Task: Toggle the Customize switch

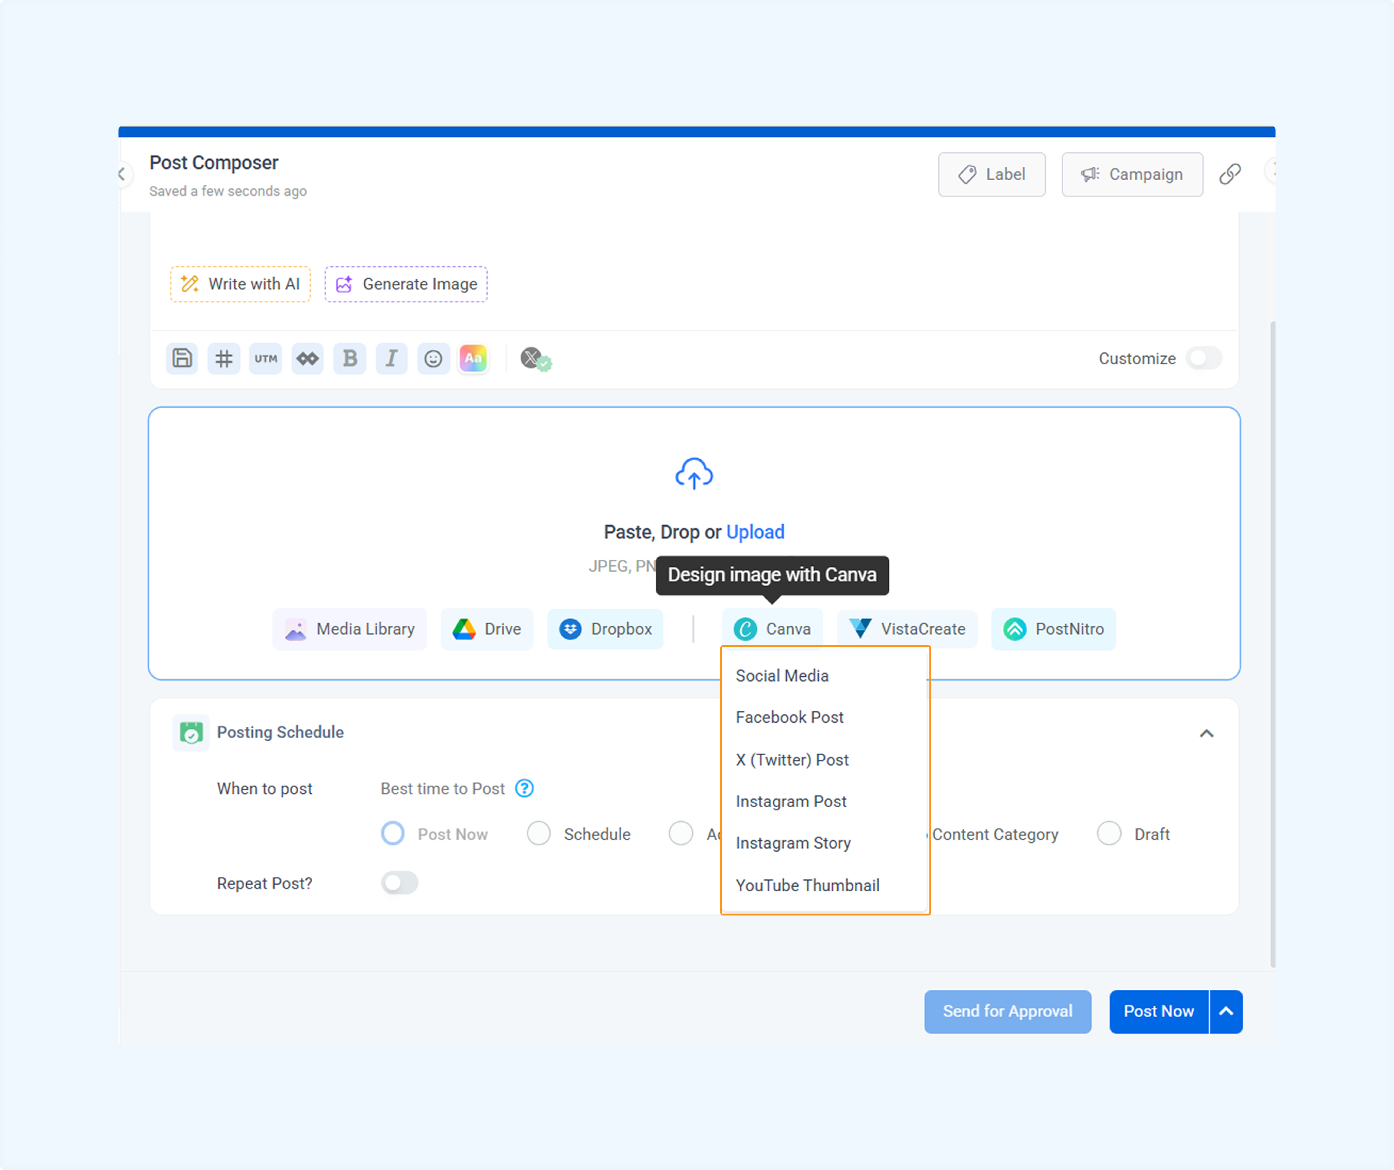Action: 1204,359
